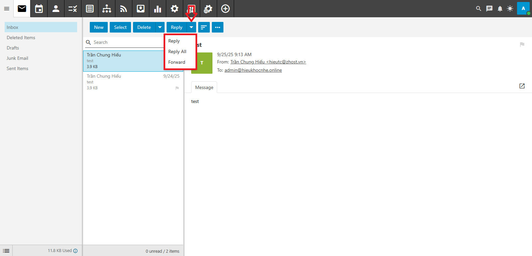The width and height of the screenshot is (532, 256).
Task: Open the gear with globe icon
Action: point(208,9)
